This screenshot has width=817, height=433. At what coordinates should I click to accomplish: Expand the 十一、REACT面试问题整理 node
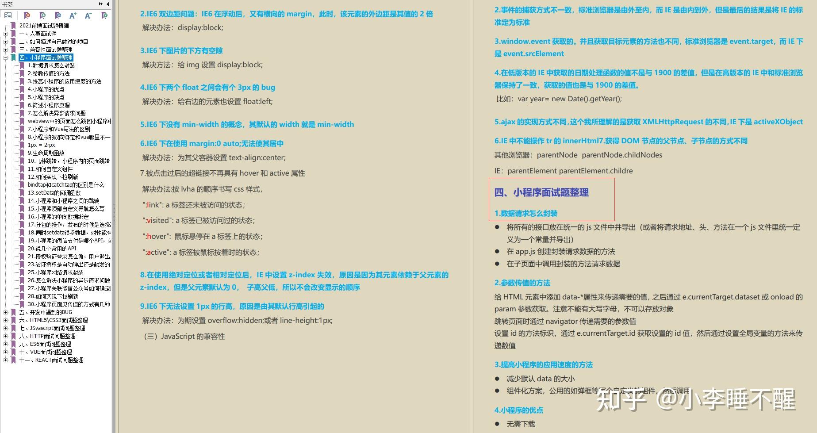6,360
